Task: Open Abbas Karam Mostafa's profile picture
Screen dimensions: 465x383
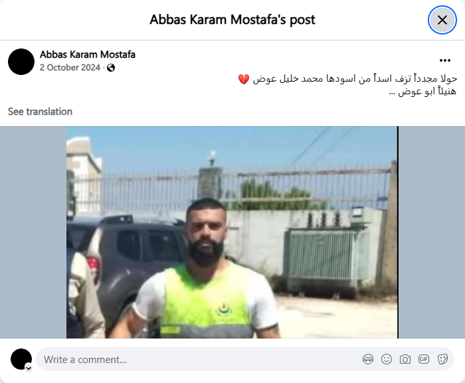Action: pos(21,62)
